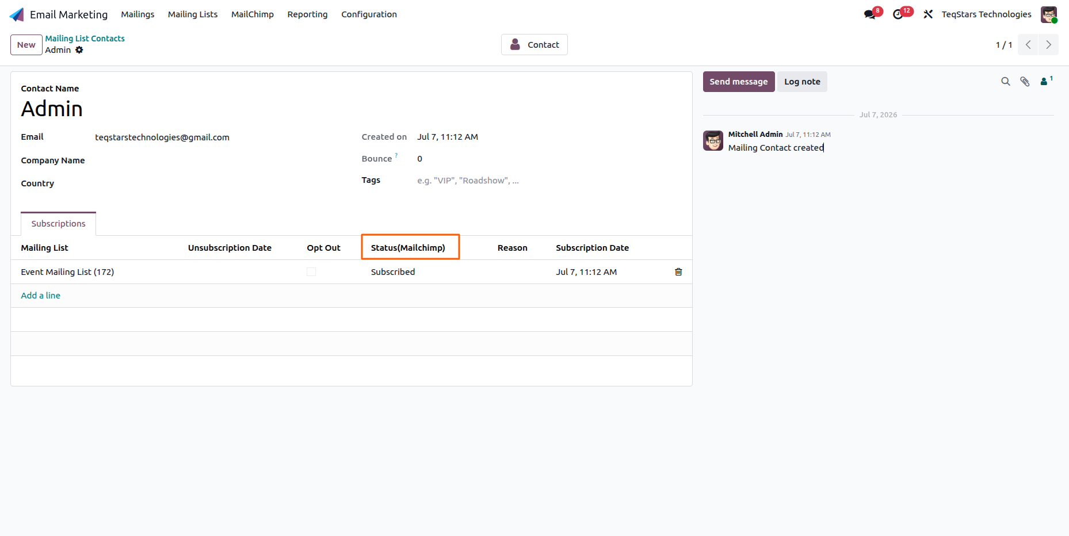
Task: Click the Log note button
Action: 802,82
